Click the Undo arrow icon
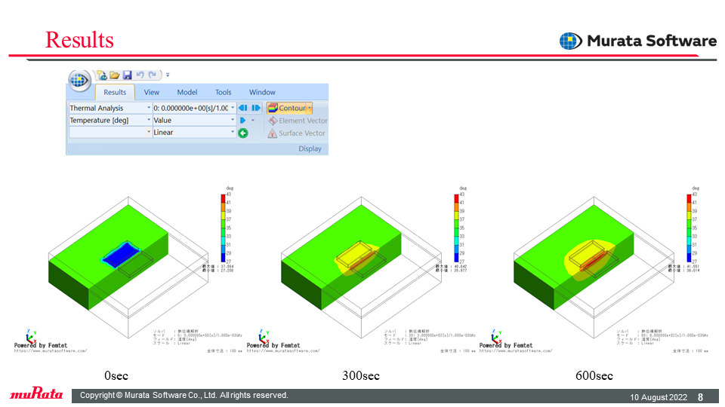 pyautogui.click(x=140, y=75)
